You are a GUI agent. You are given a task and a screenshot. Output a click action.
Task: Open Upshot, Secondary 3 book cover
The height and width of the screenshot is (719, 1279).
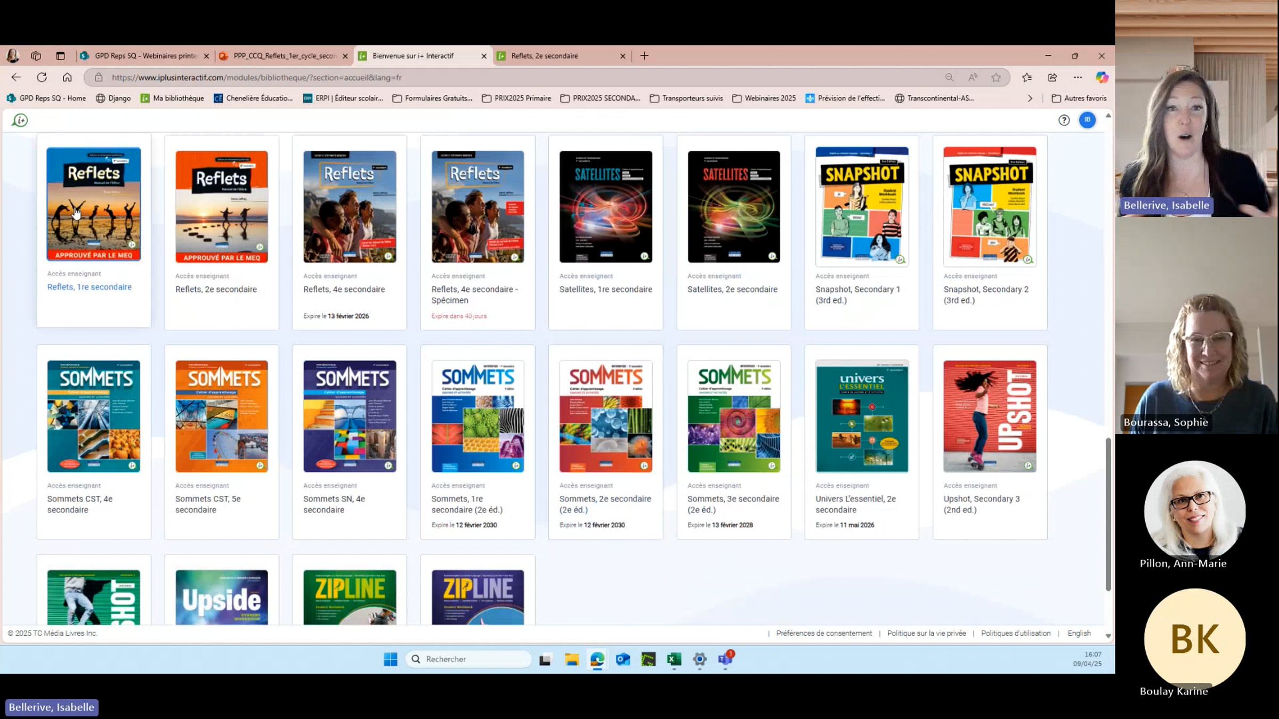(990, 416)
